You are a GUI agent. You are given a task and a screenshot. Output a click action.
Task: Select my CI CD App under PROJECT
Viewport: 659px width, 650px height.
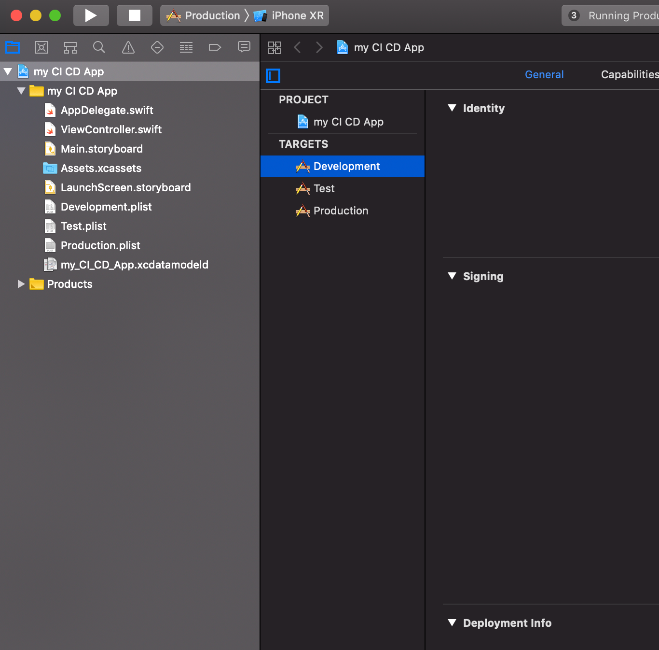[343, 122]
